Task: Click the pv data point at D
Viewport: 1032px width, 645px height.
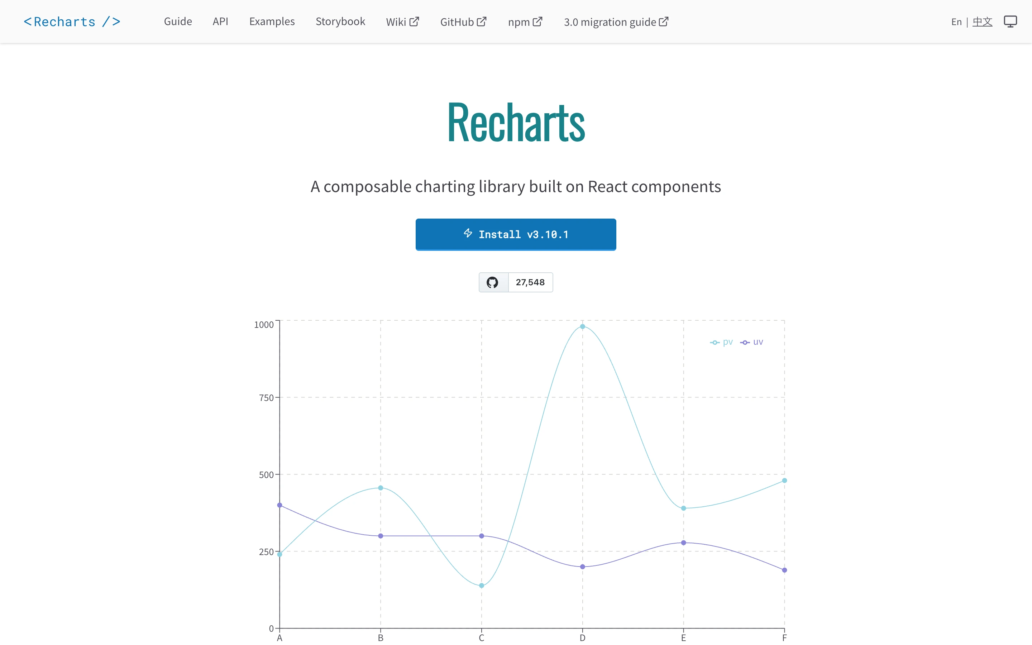Action: point(583,326)
